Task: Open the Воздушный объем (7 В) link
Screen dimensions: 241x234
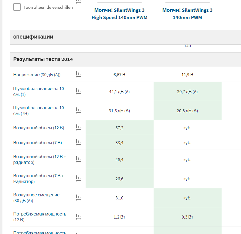Action: (38, 143)
